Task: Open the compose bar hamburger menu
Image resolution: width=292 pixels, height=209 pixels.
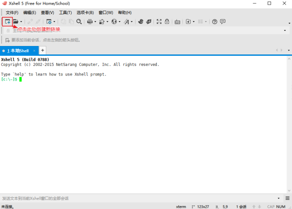Action: click(287, 198)
